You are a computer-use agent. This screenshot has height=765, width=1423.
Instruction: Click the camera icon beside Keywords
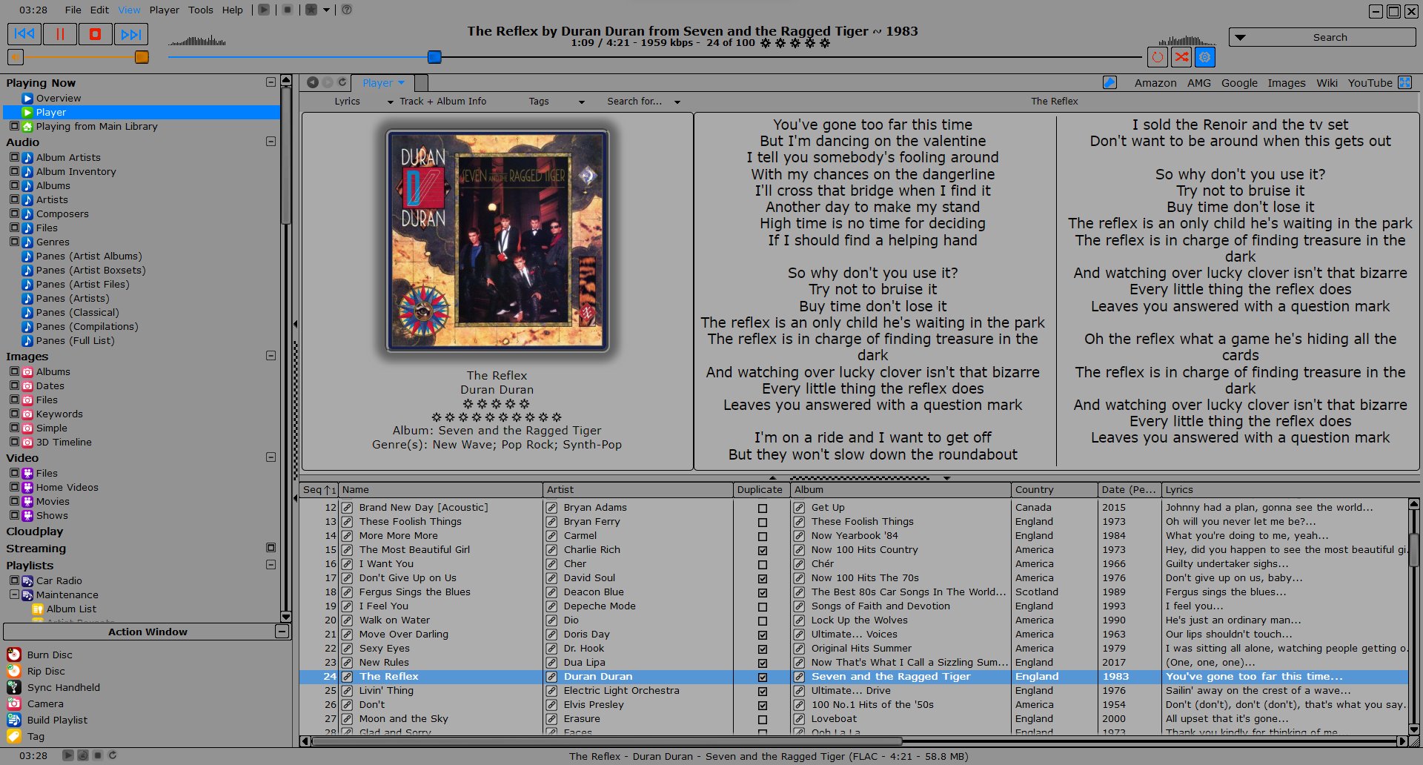[27, 414]
